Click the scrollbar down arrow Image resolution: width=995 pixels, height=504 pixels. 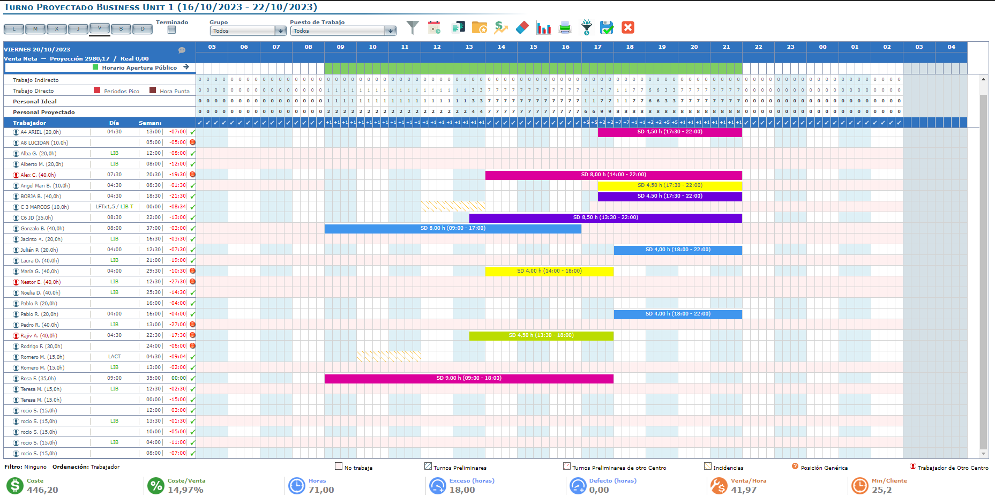(x=983, y=454)
